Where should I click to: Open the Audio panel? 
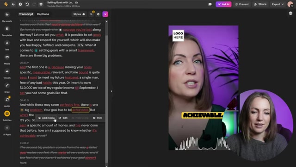pos(7,102)
